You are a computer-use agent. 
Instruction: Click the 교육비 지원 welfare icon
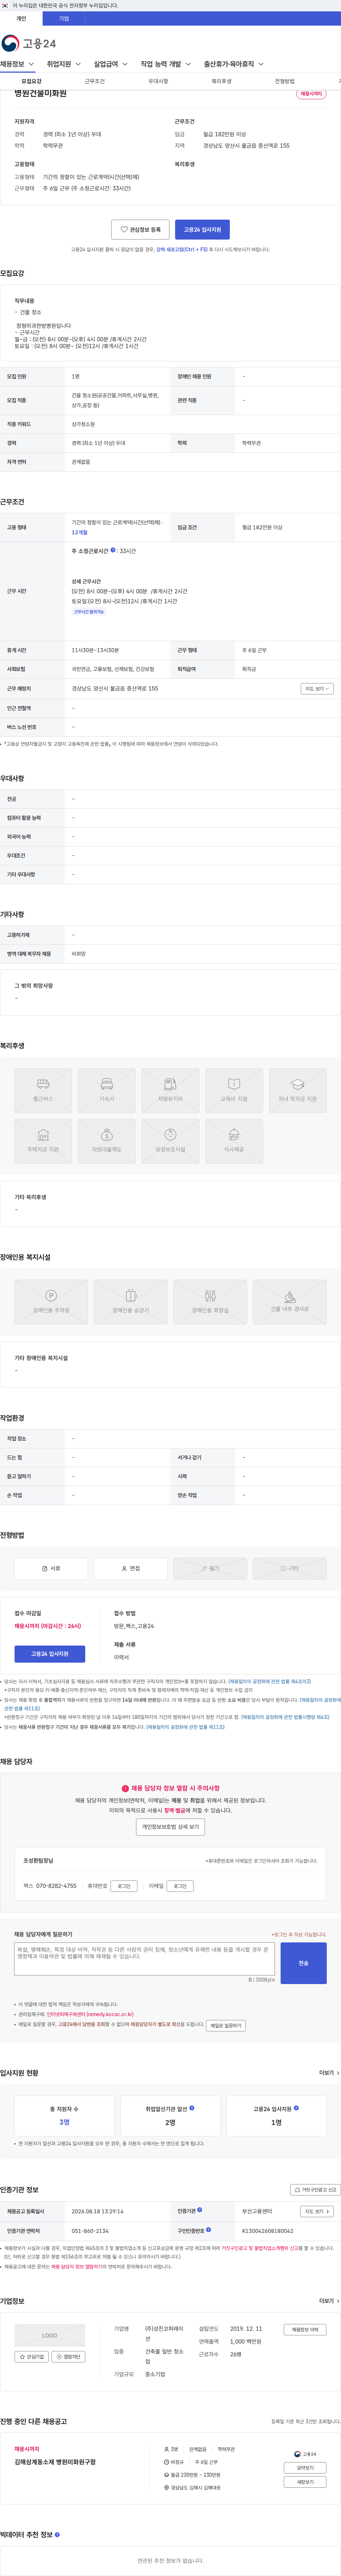pyautogui.click(x=234, y=1090)
